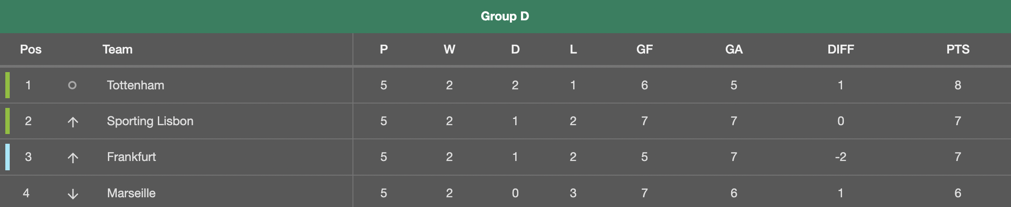The height and width of the screenshot is (207, 1011).
Task: Click the green qualification bar beside Tottenham
Action: click(8, 85)
